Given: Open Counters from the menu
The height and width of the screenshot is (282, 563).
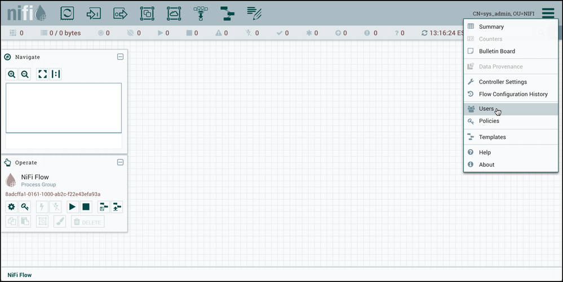Looking at the screenshot, I should pos(511,39).
